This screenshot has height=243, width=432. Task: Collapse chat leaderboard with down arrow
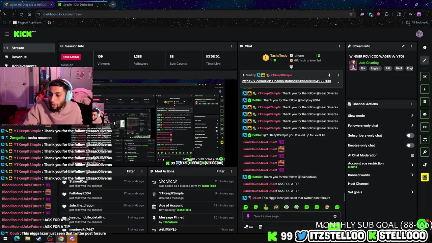coord(291,67)
